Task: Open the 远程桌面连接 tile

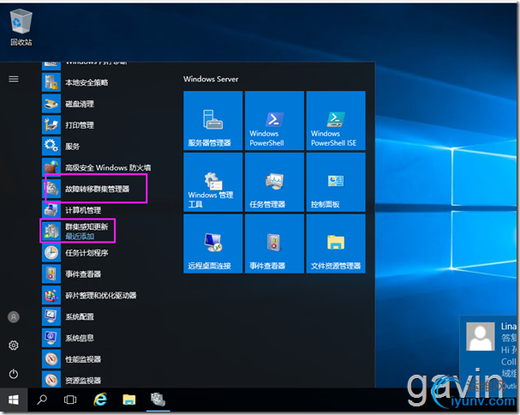Action: [213, 244]
